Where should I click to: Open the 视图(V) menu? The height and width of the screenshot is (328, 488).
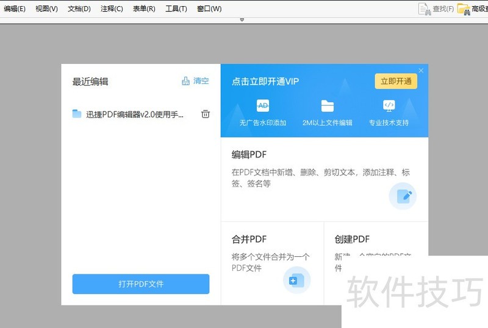47,9
